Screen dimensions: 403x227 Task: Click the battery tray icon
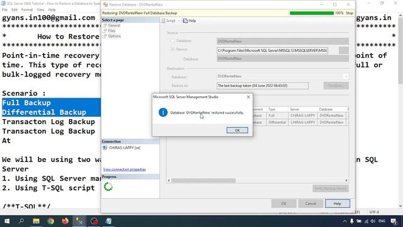pyautogui.click(x=359, y=221)
